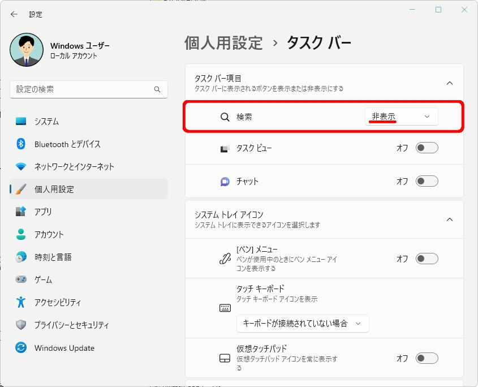The width and height of the screenshot is (478, 387).
Task: Open the キーボードが接続されていない場合 dropdown
Action: [302, 324]
